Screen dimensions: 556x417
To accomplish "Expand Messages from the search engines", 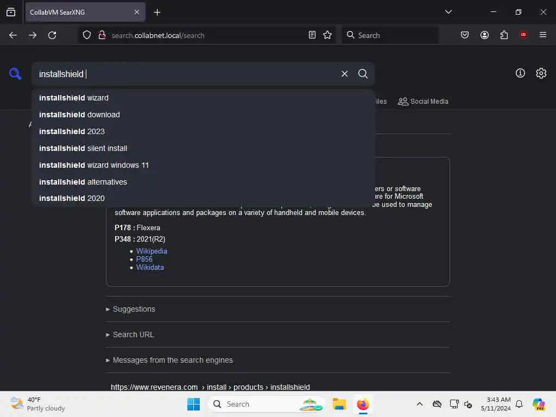I will click(x=169, y=361).
